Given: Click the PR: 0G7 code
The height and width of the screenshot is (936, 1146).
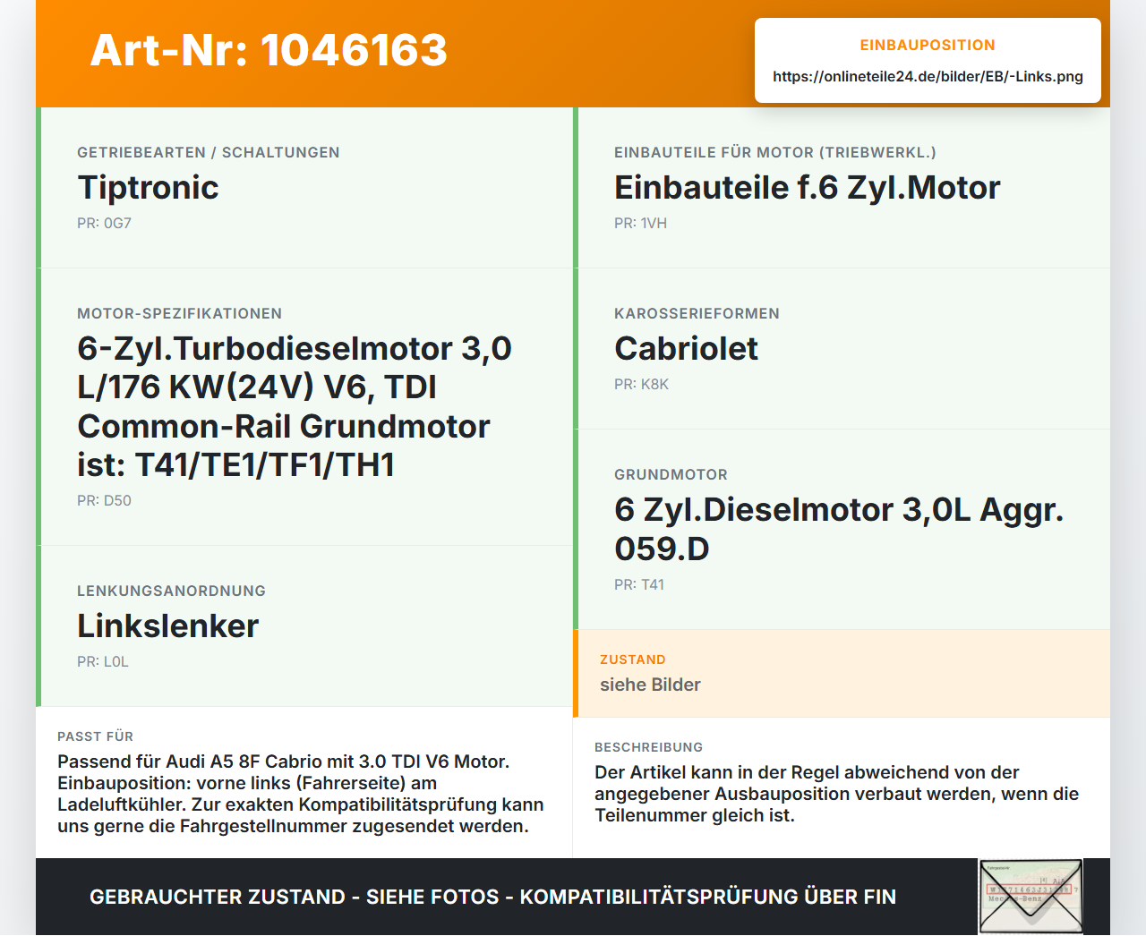Looking at the screenshot, I should point(104,223).
